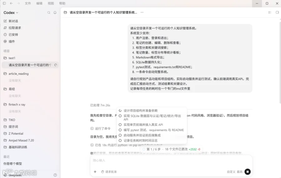Open the 帮助 menu
The image size is (281, 178).
coord(62,3)
